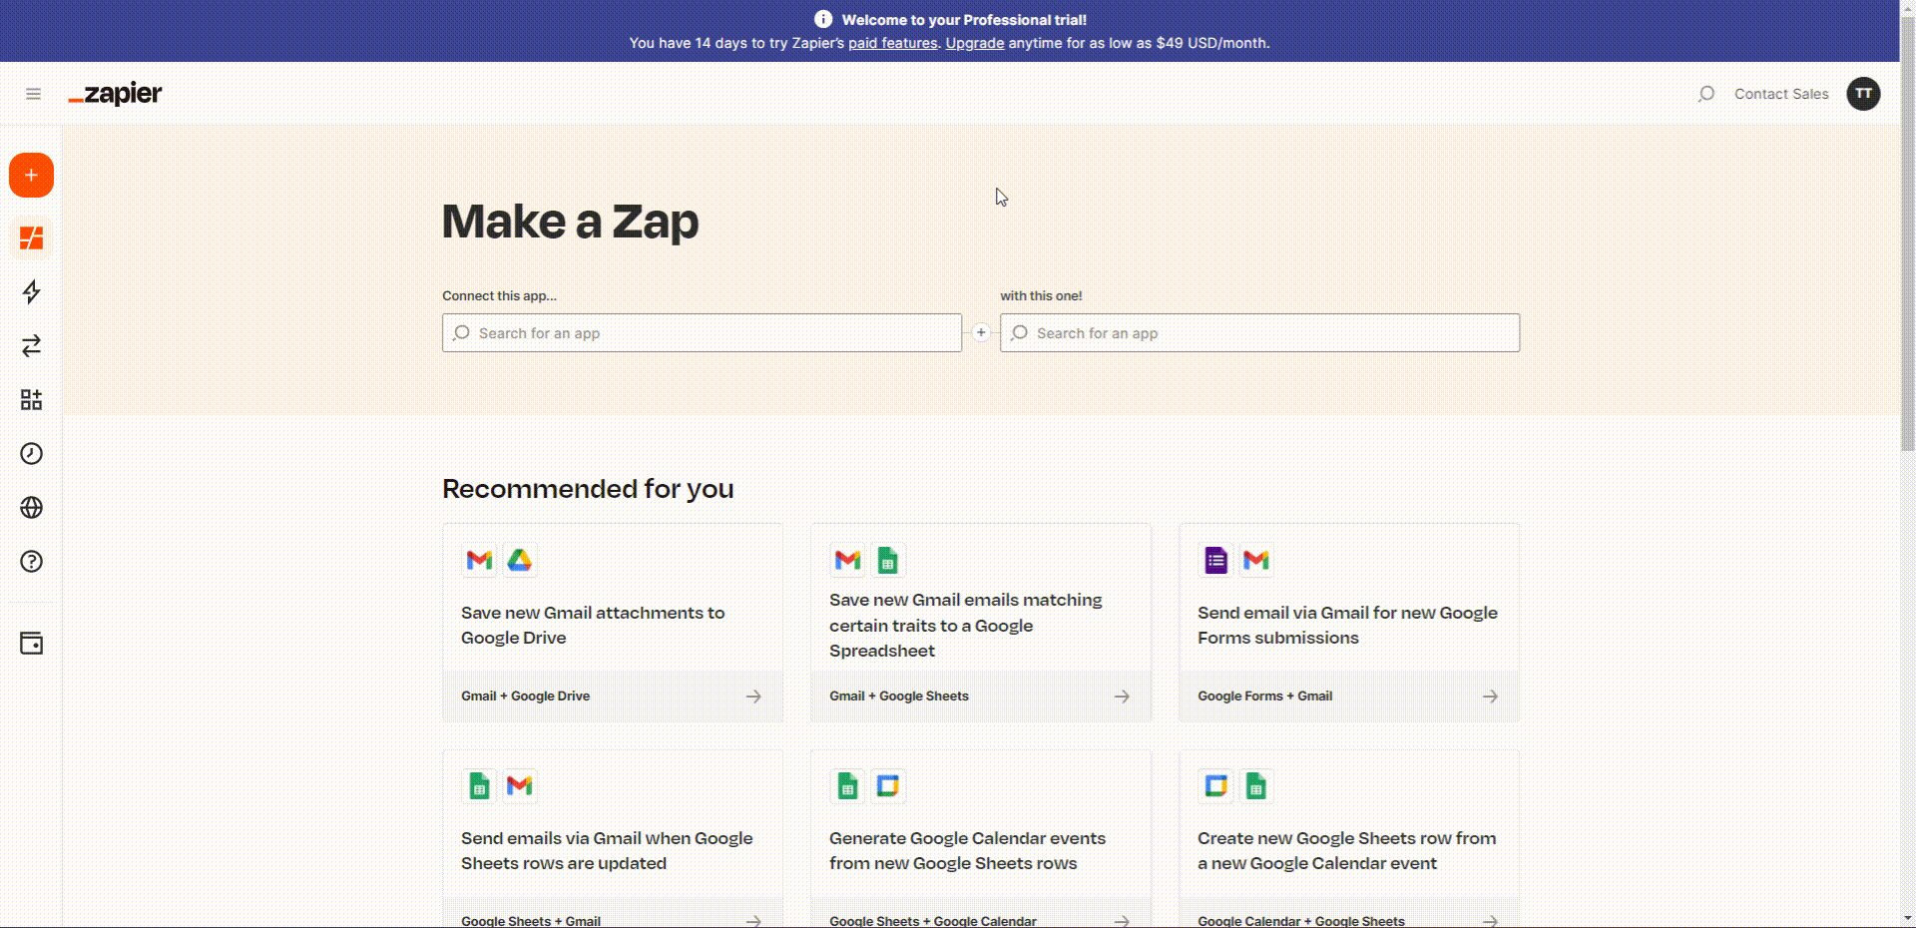Click the vertical page scrollbar
This screenshot has height=928, width=1916.
tap(1907, 234)
